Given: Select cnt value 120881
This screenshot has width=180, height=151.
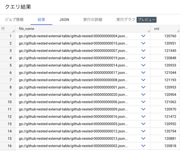Looking at the screenshot, I should click(x=170, y=139).
